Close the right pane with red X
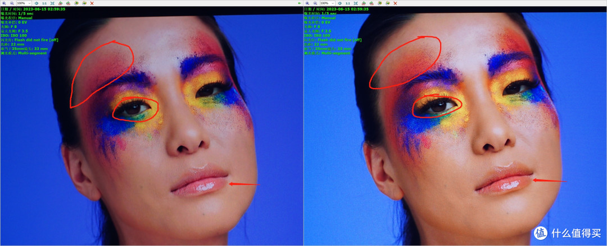The height and width of the screenshot is (246, 607). [395, 3]
